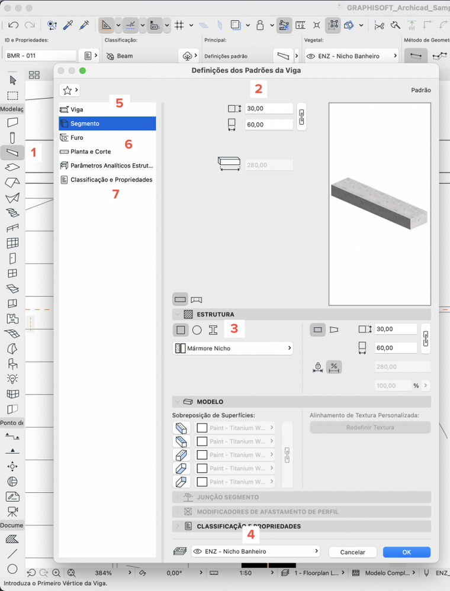450x591 pixels.
Task: Select the syringe inject parameters icon
Action: coord(84,25)
